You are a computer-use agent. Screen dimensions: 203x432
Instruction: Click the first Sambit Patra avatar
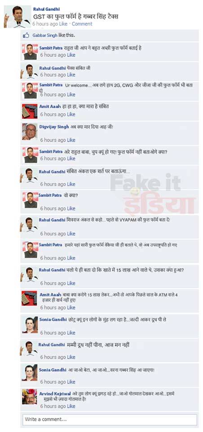coord(30,52)
